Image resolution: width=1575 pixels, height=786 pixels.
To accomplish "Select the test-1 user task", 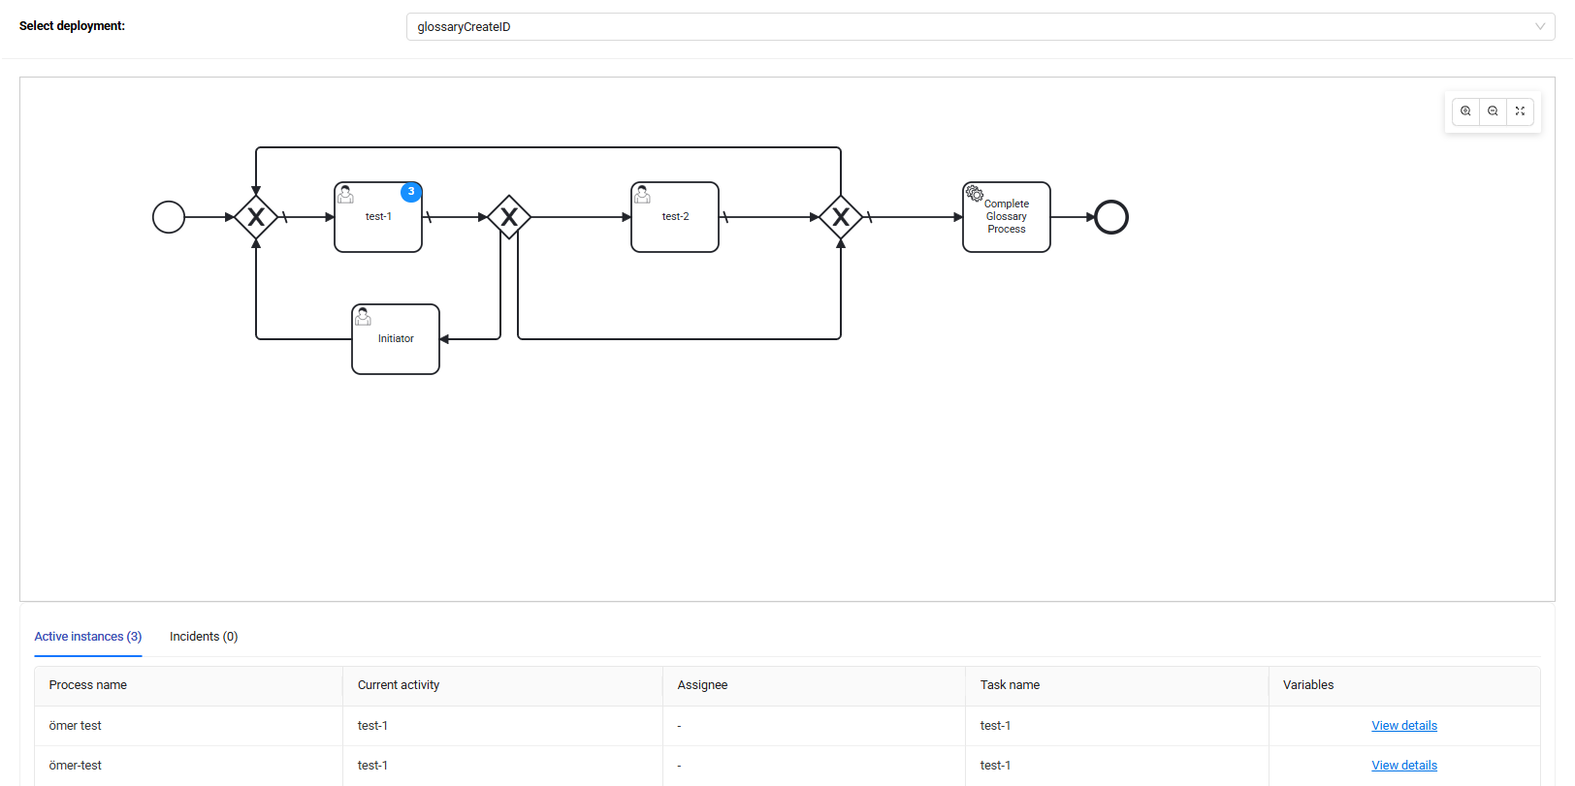I will pyautogui.click(x=377, y=225).
